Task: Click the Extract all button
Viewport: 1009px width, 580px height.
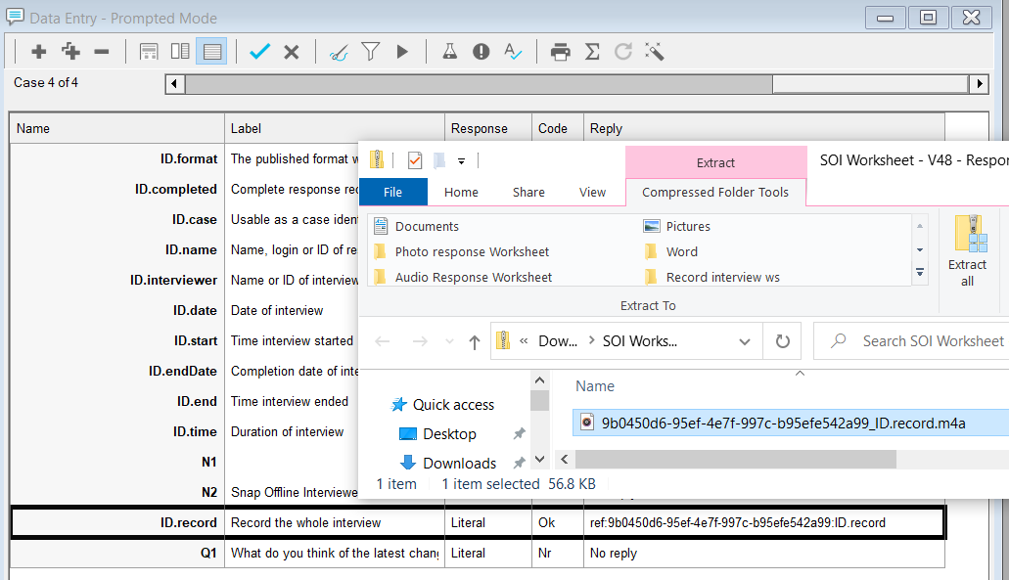Action: coord(967,251)
